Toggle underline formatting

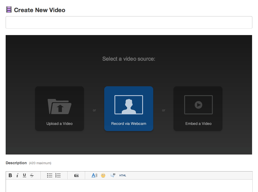(x=25, y=176)
